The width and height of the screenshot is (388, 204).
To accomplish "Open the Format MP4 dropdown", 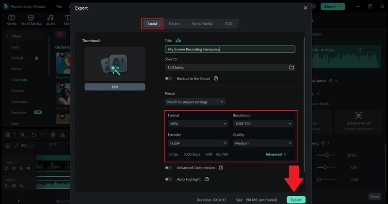I will pos(198,124).
